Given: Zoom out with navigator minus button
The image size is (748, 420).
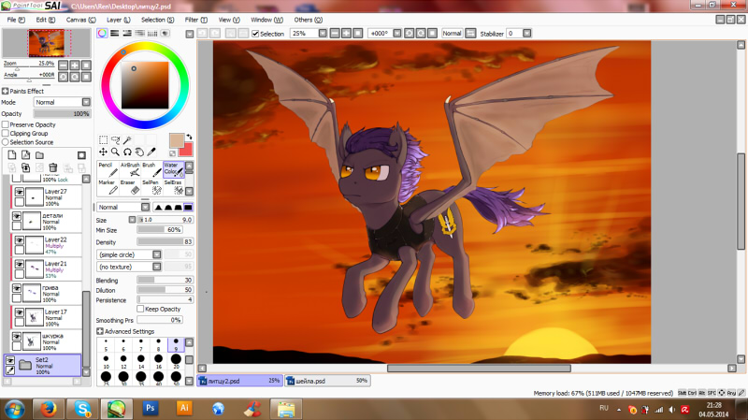Looking at the screenshot, I should coord(63,65).
